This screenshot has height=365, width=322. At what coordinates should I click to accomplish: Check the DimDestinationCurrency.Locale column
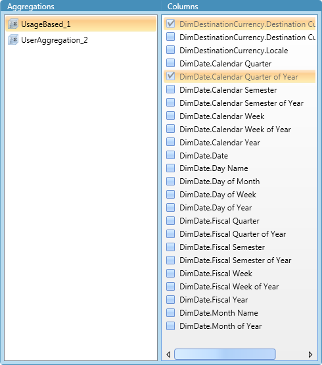[x=171, y=50]
